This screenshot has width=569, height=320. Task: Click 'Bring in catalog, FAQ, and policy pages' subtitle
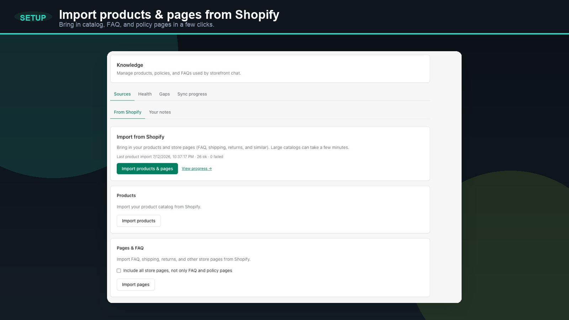[137, 25]
